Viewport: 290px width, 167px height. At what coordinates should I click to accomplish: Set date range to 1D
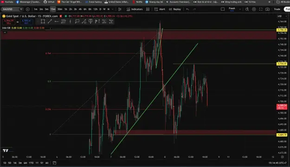pyautogui.click(x=5, y=163)
